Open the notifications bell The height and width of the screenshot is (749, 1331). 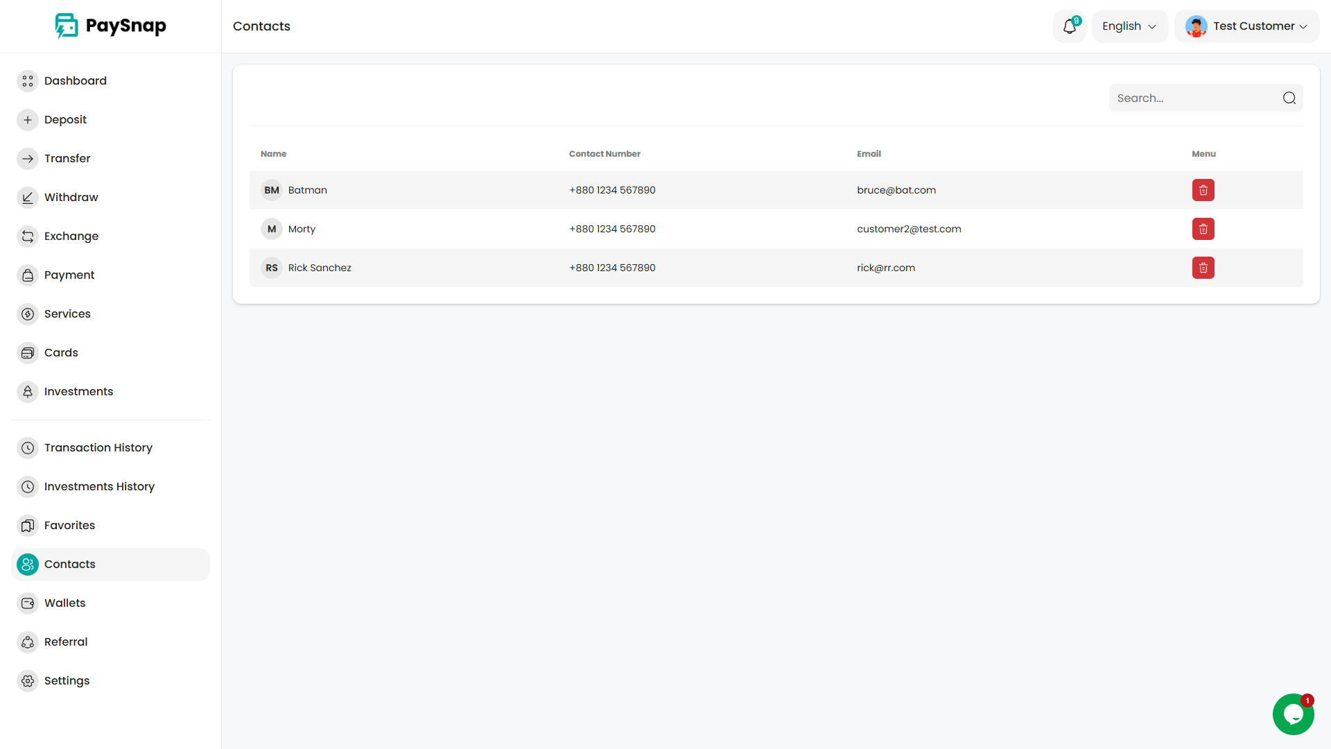(1069, 26)
